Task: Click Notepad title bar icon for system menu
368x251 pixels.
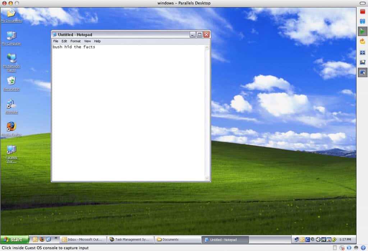Action: (x=55, y=34)
